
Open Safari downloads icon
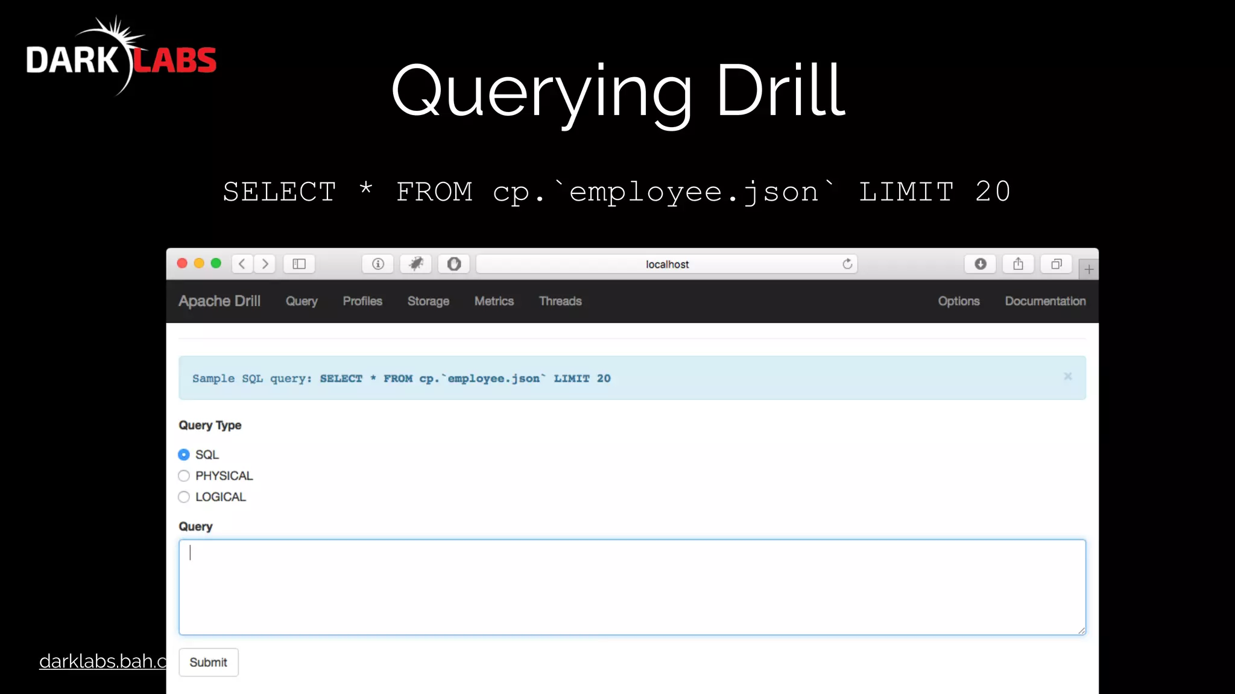pos(981,264)
